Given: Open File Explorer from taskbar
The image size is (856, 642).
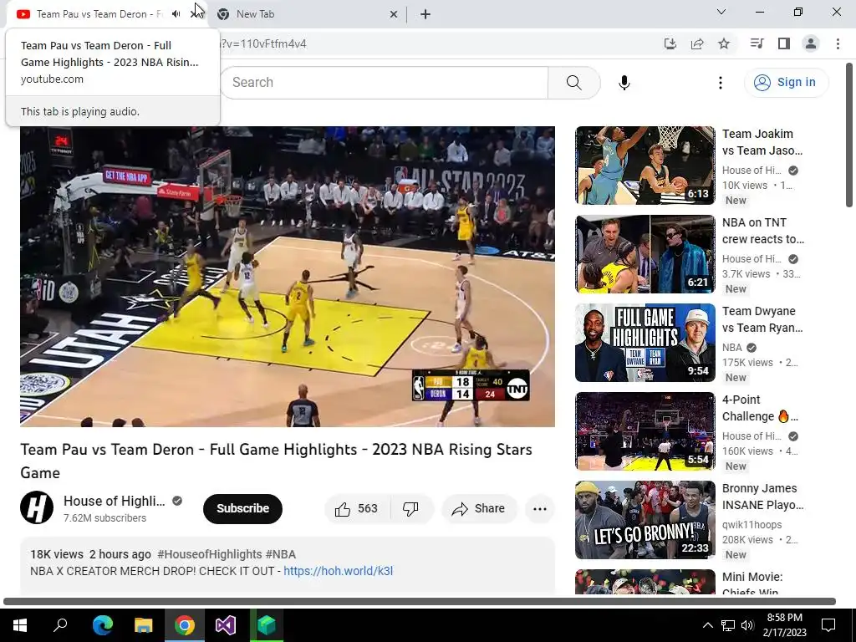Looking at the screenshot, I should tap(143, 625).
